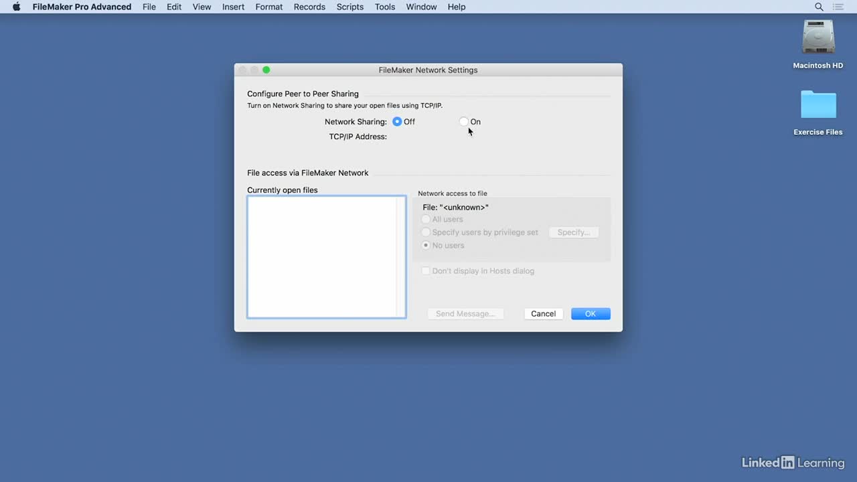Open the File menu
The height and width of the screenshot is (482, 857).
[149, 7]
